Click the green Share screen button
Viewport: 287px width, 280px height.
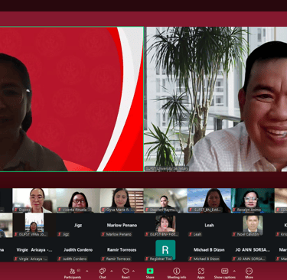[x=150, y=273]
